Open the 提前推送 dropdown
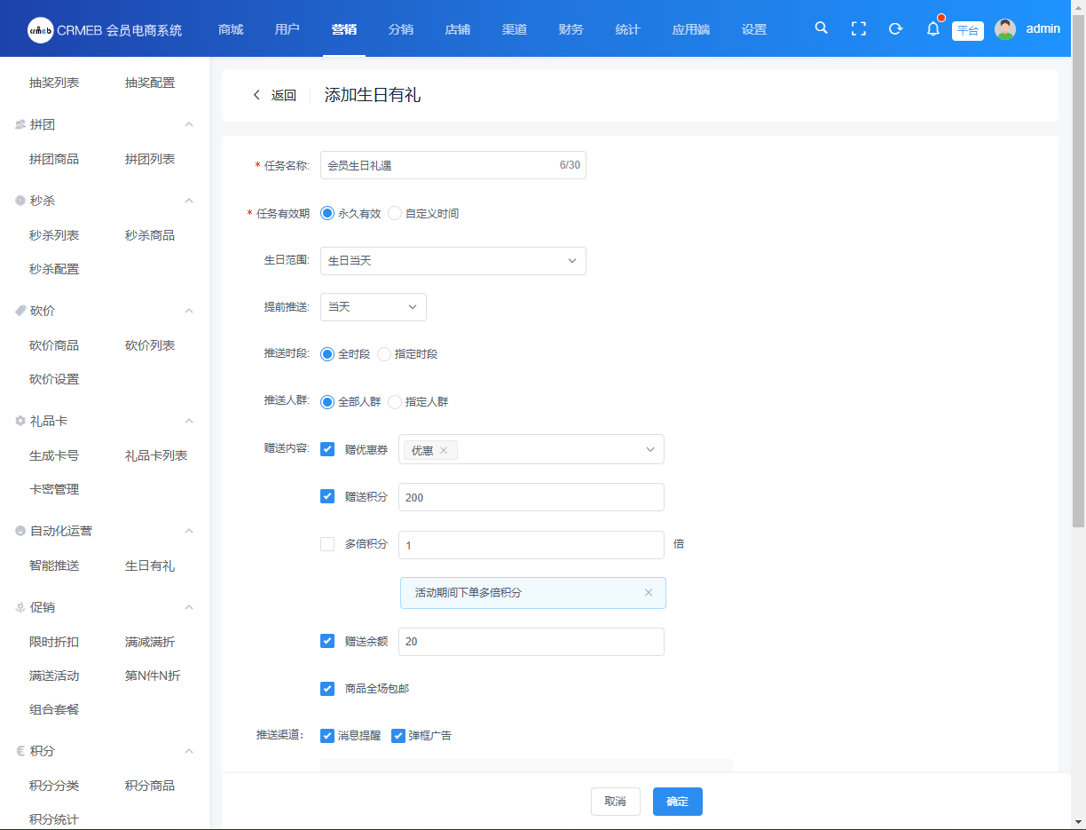Image resolution: width=1086 pixels, height=830 pixels. 373,307
